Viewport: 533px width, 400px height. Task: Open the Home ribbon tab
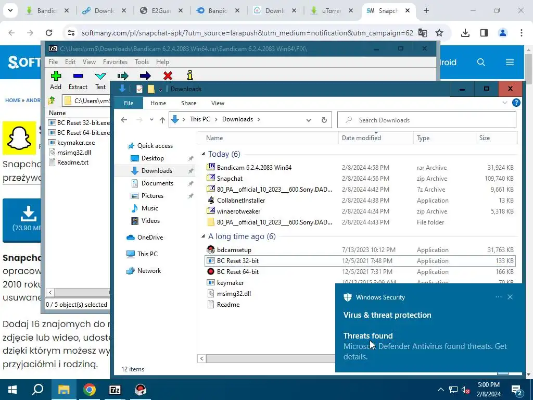point(158,103)
